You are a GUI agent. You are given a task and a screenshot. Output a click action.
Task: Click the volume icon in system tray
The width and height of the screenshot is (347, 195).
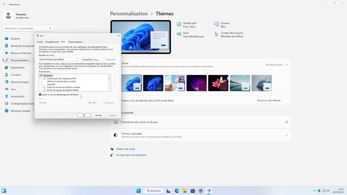328,191
